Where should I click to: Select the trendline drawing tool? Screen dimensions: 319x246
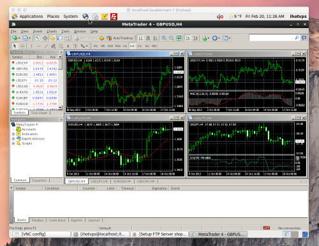tap(46, 46)
